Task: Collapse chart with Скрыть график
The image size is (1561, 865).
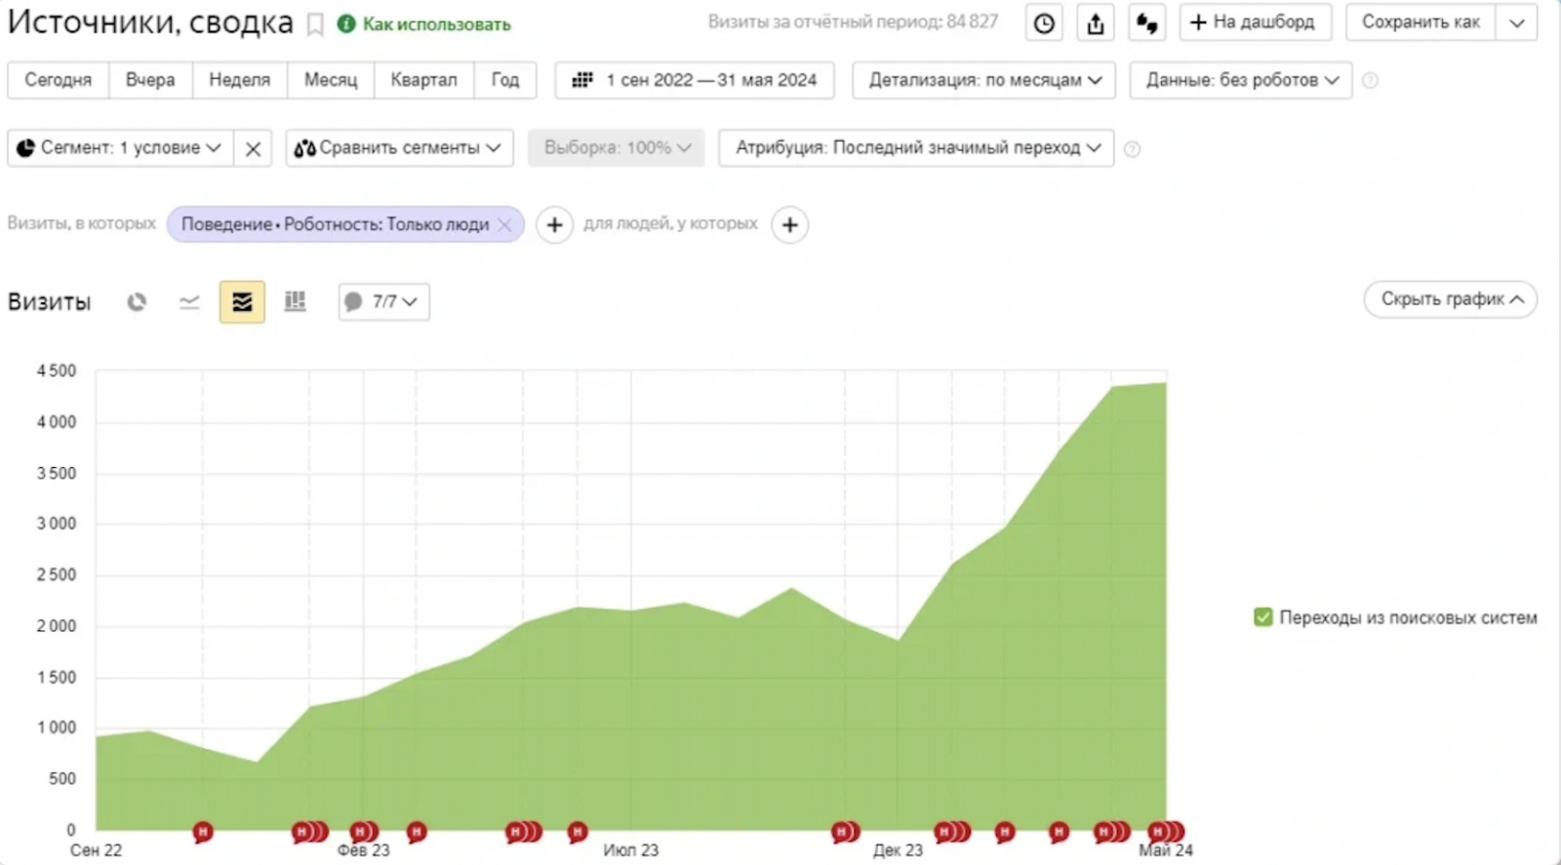Action: point(1450,299)
